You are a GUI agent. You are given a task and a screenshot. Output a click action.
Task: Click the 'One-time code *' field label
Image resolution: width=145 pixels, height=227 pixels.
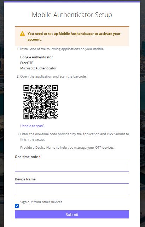pyautogui.click(x=28, y=157)
